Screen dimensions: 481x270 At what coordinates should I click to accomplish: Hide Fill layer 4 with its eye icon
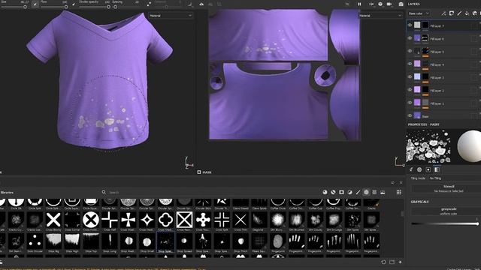point(410,64)
